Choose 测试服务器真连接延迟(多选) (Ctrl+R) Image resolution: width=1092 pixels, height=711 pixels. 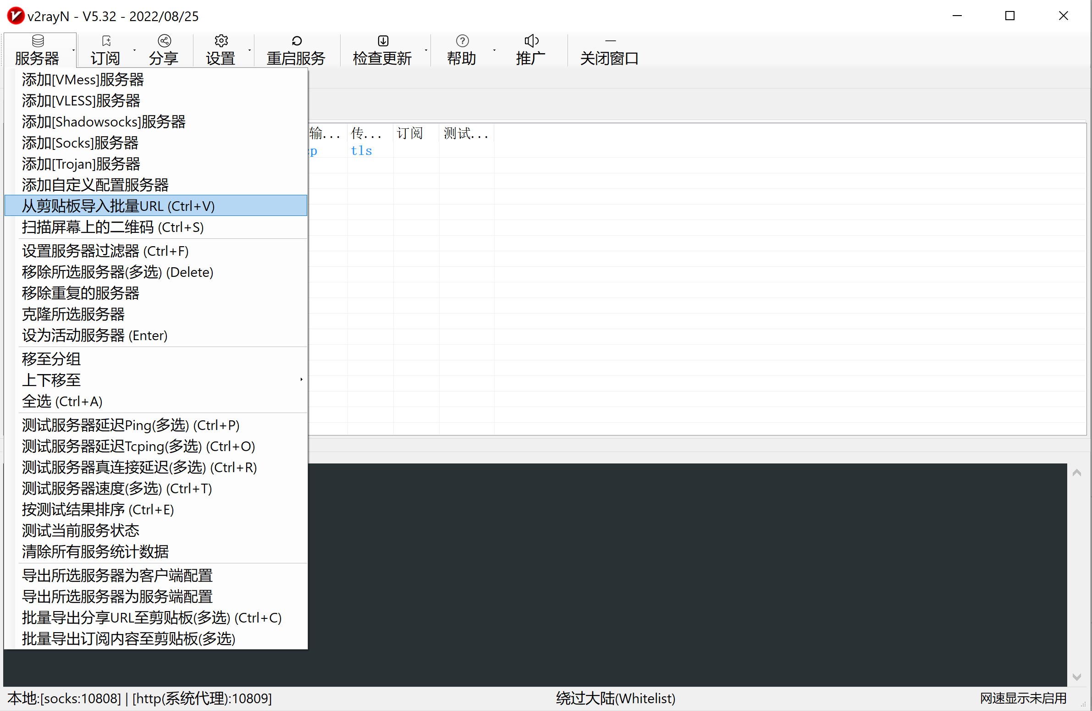coord(156,468)
